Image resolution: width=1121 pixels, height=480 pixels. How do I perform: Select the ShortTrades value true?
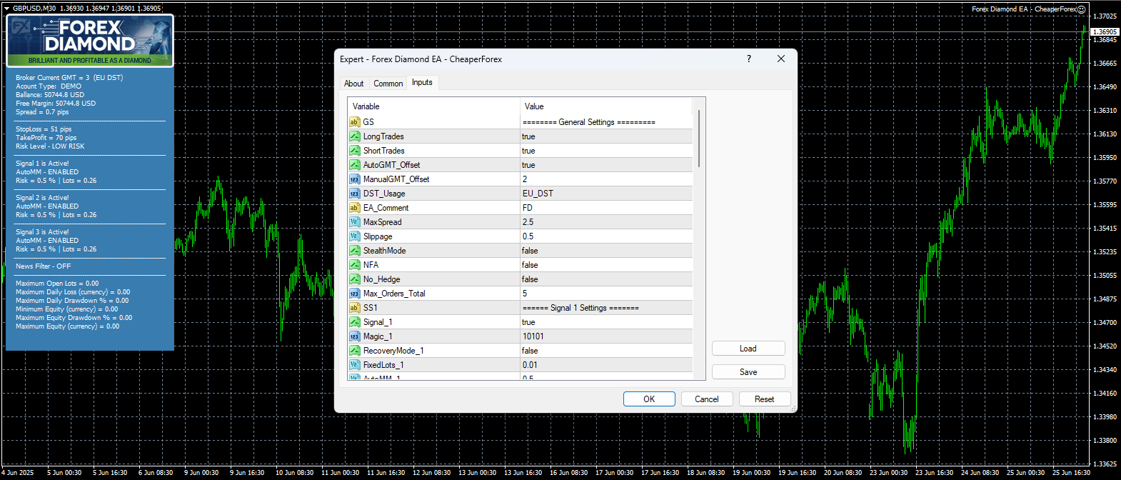pyautogui.click(x=528, y=151)
